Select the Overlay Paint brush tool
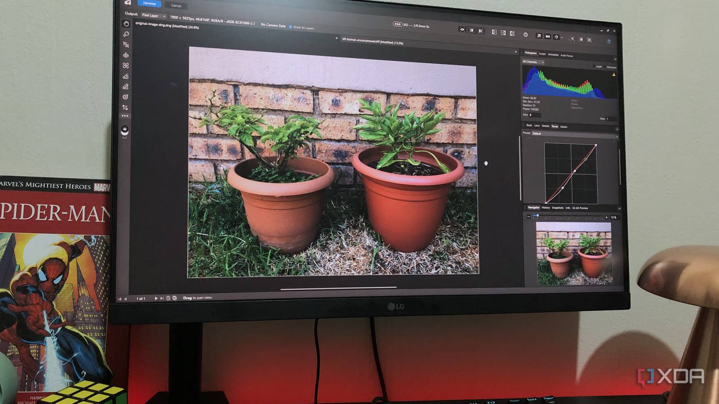 pos(126,76)
